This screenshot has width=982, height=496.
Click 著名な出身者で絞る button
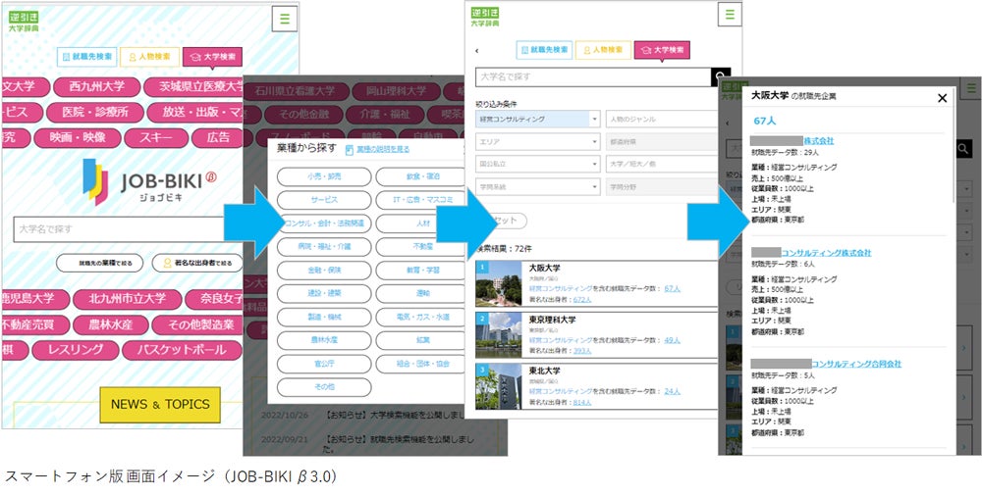197,263
